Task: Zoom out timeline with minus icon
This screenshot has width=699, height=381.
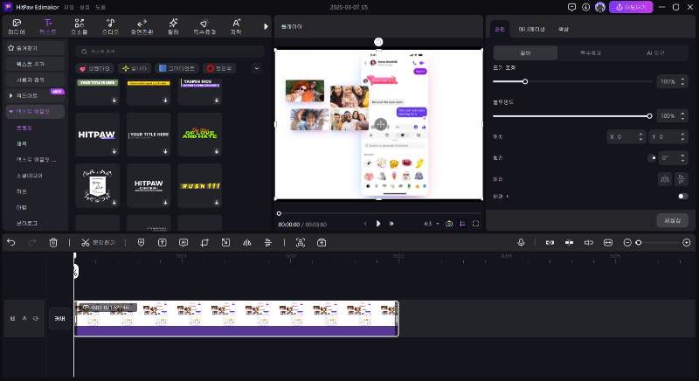Action: click(x=627, y=242)
